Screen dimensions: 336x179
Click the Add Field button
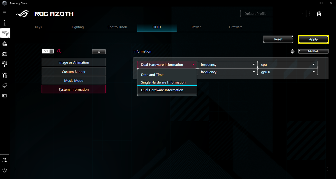[313, 51]
